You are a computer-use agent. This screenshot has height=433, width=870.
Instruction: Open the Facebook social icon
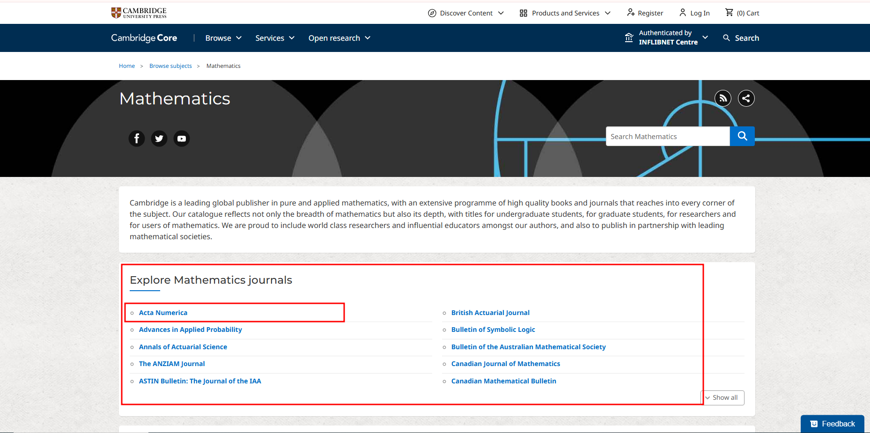point(137,139)
